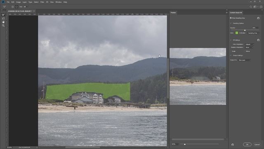Open the Image menu
Viewport: 264px width, 149px height.
(18, 2)
